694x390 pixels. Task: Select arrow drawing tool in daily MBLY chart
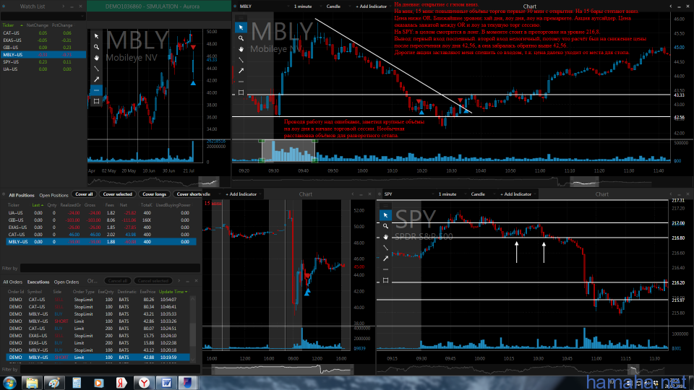tap(96, 79)
